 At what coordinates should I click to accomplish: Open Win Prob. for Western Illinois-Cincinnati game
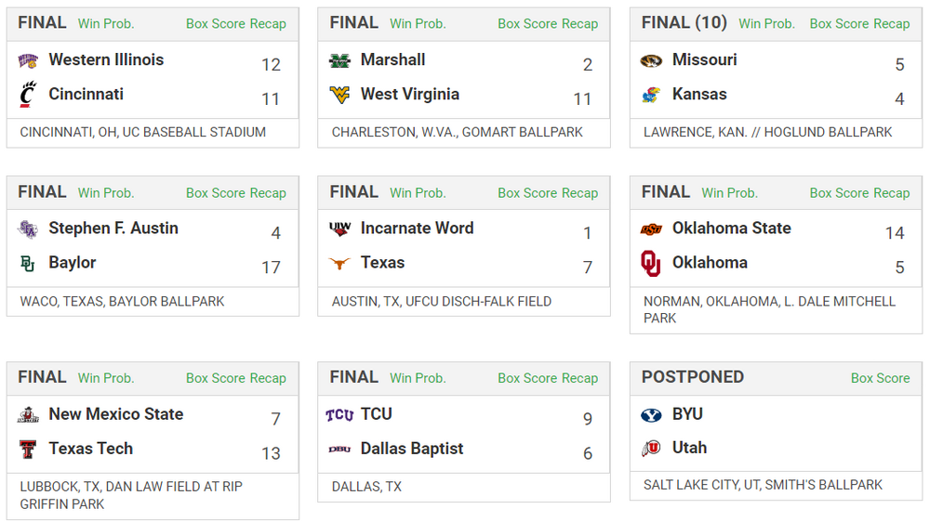[x=106, y=23]
